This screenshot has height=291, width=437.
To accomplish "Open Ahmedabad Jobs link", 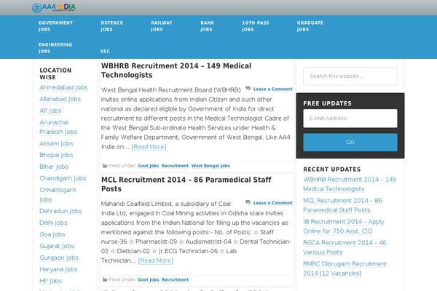I will [63, 87].
